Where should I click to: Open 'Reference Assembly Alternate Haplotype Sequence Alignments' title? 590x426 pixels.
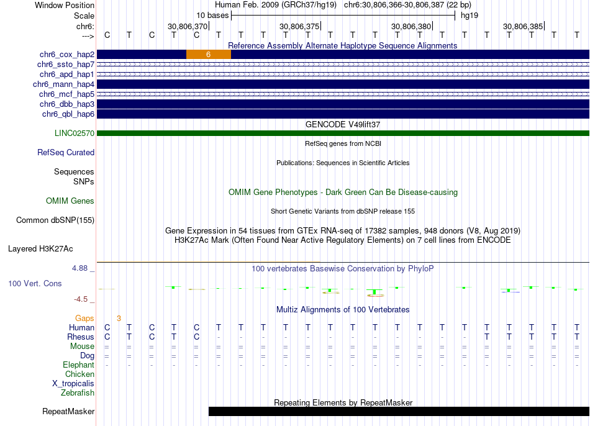[x=343, y=45]
